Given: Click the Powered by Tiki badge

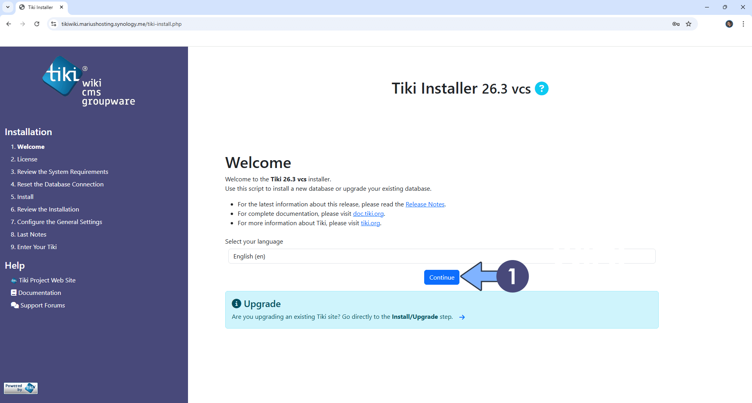Looking at the screenshot, I should (20, 388).
